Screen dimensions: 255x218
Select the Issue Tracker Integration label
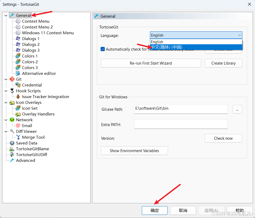45,97
